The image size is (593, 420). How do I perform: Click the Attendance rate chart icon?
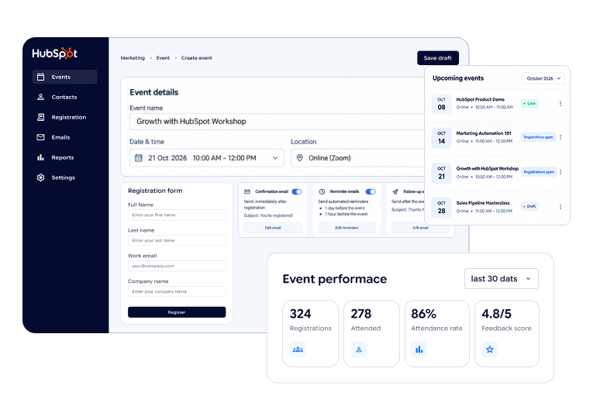[x=419, y=349]
